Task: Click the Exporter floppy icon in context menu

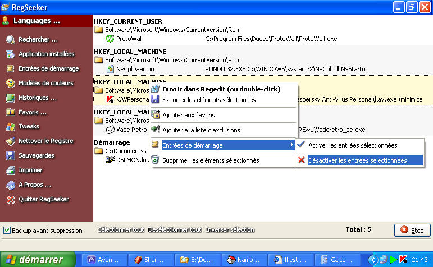Action: pos(156,99)
